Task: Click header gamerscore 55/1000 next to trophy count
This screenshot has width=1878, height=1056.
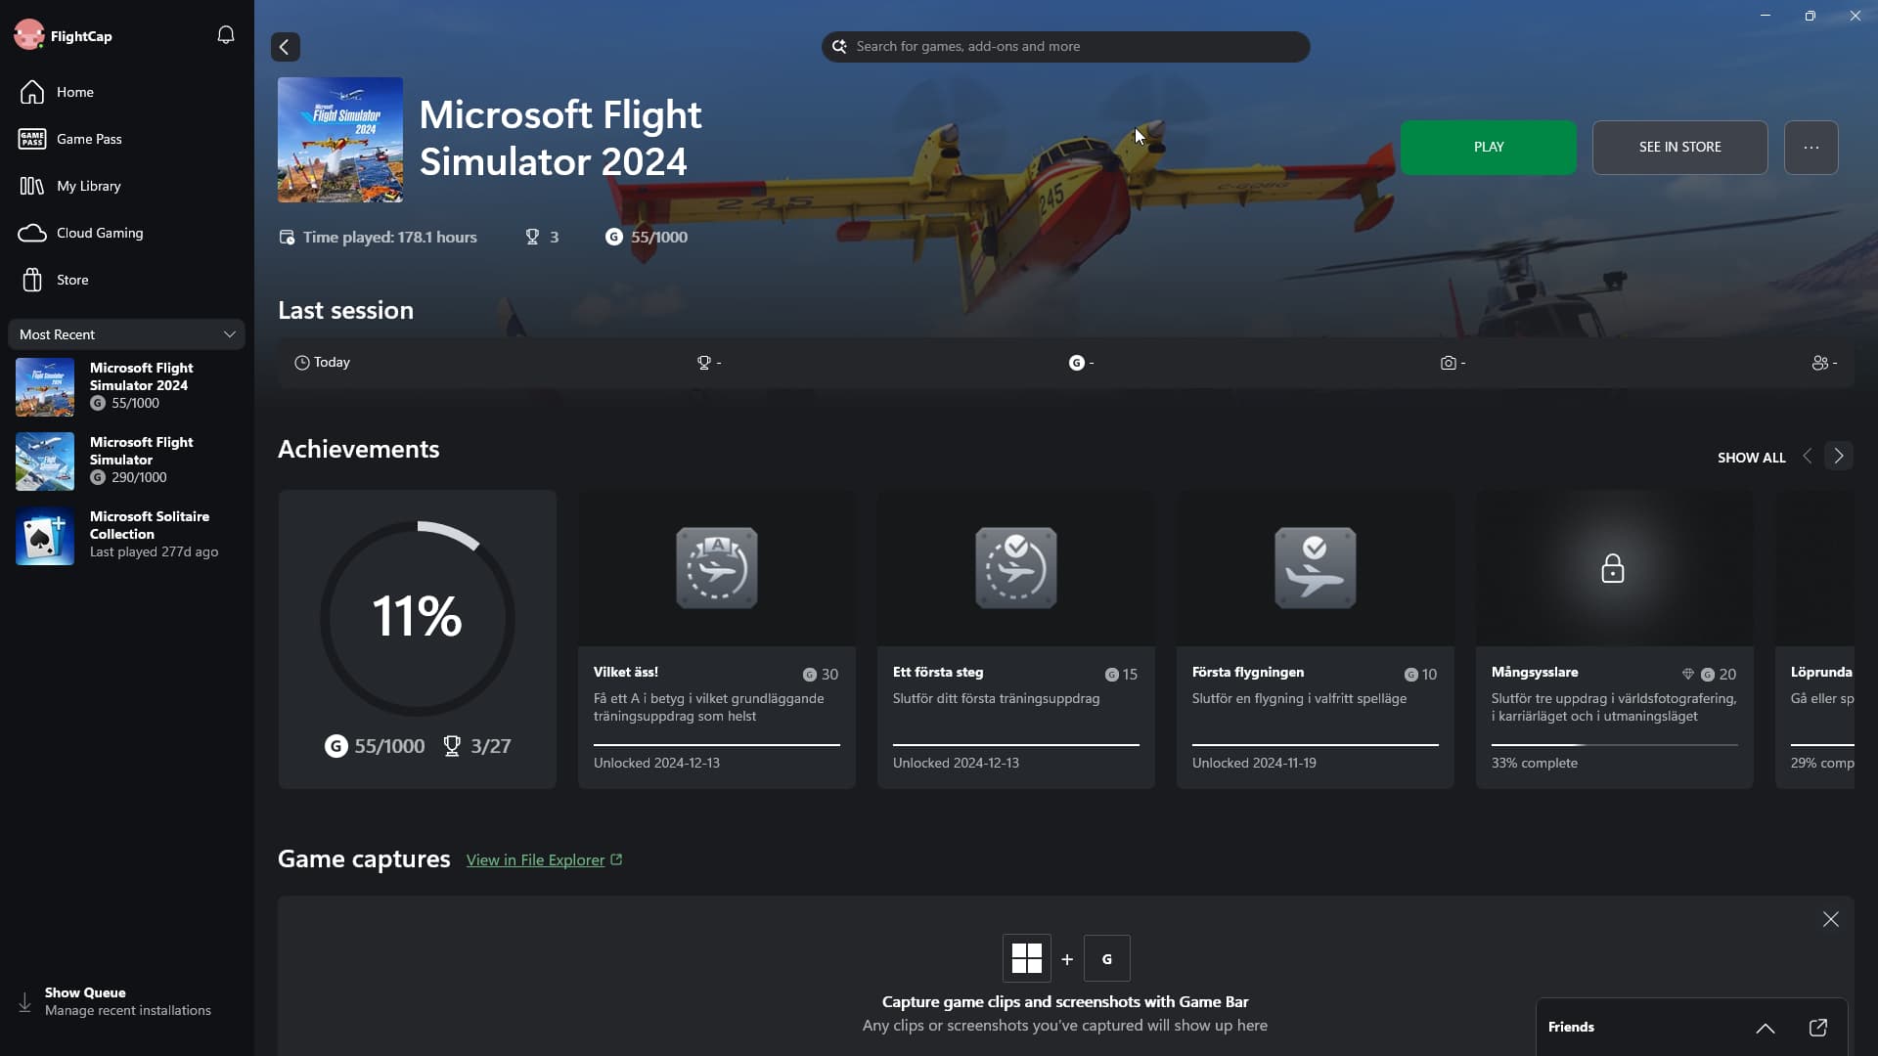Action: pos(647,237)
